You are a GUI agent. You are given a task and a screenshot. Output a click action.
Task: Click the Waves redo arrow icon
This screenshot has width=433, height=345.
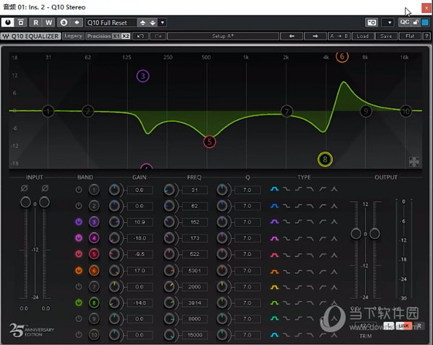pyautogui.click(x=158, y=36)
